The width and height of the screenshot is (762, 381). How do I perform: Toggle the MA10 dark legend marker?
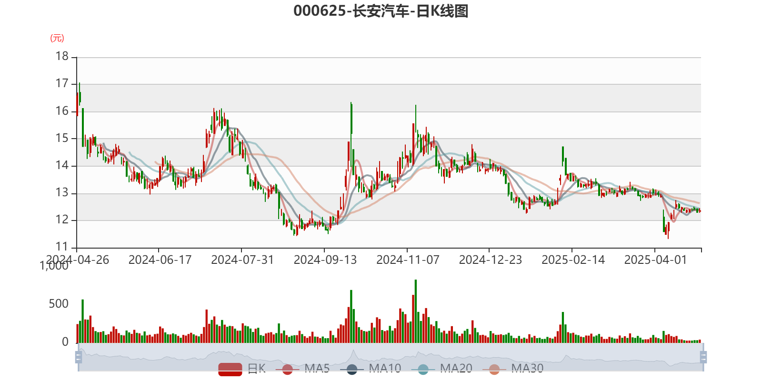point(352,369)
